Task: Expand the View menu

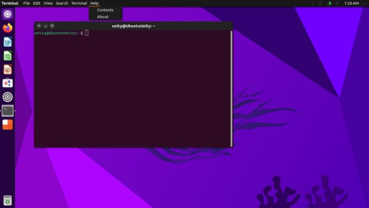Action: 48,3
